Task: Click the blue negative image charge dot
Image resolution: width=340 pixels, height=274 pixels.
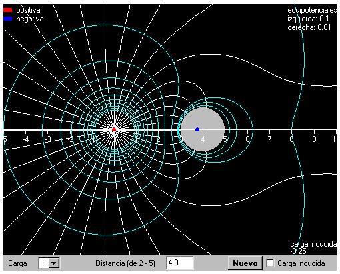Action: 197,129
